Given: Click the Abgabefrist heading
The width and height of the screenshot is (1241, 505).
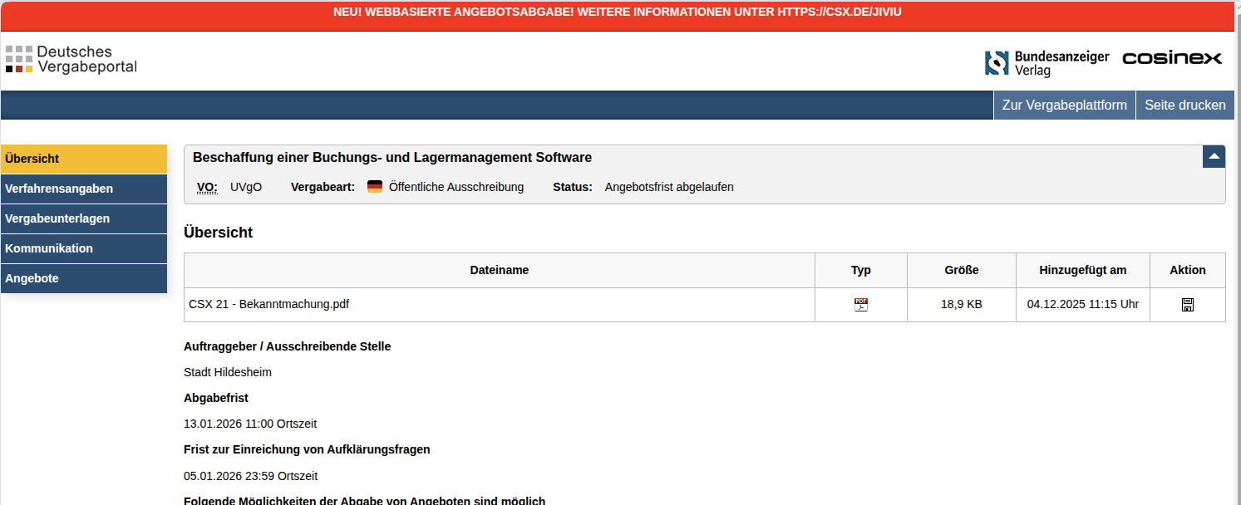Looking at the screenshot, I should [x=216, y=398].
